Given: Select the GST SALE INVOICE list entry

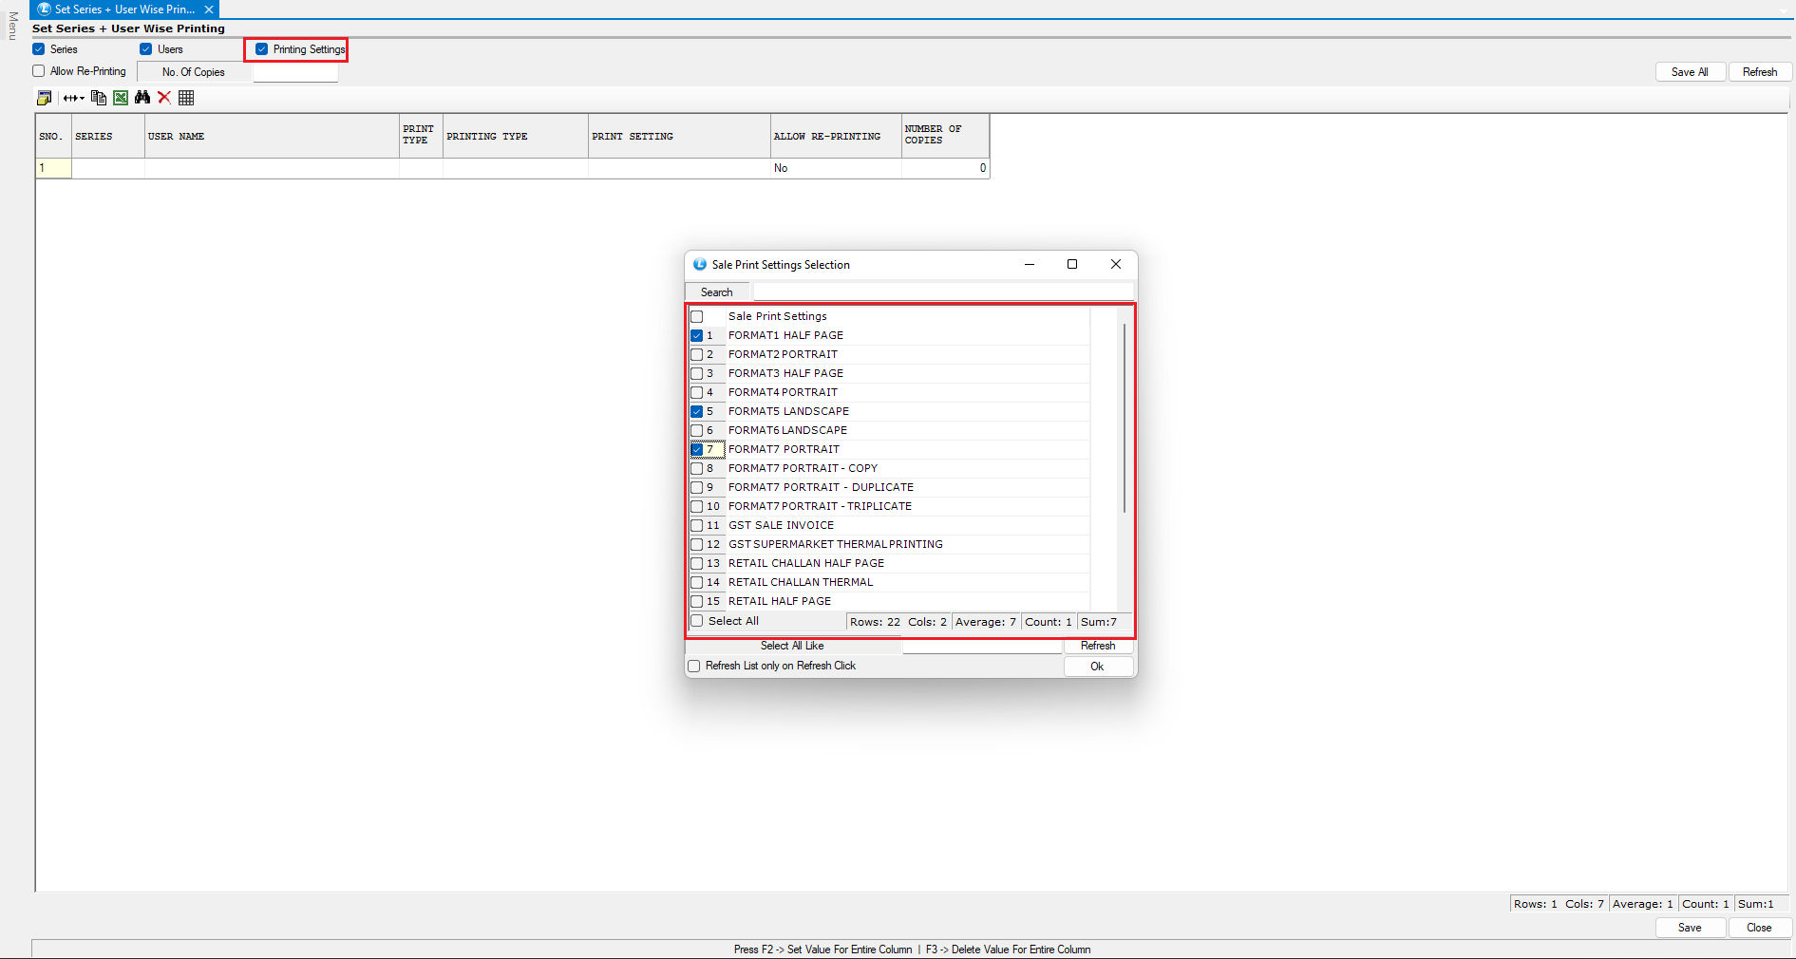Looking at the screenshot, I should pyautogui.click(x=781, y=525).
